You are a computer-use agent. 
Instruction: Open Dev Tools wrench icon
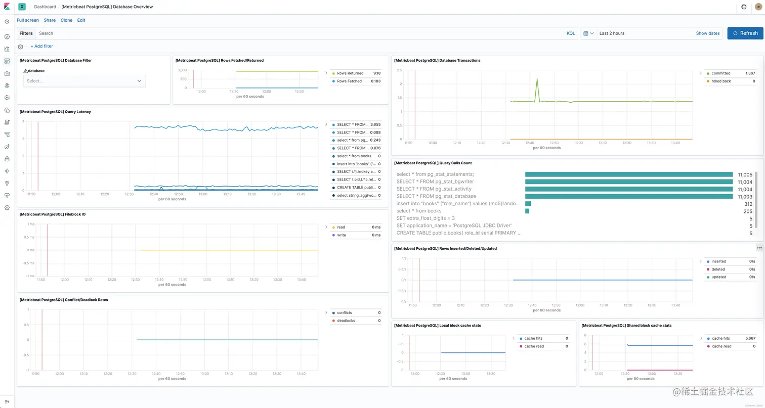pos(7,183)
